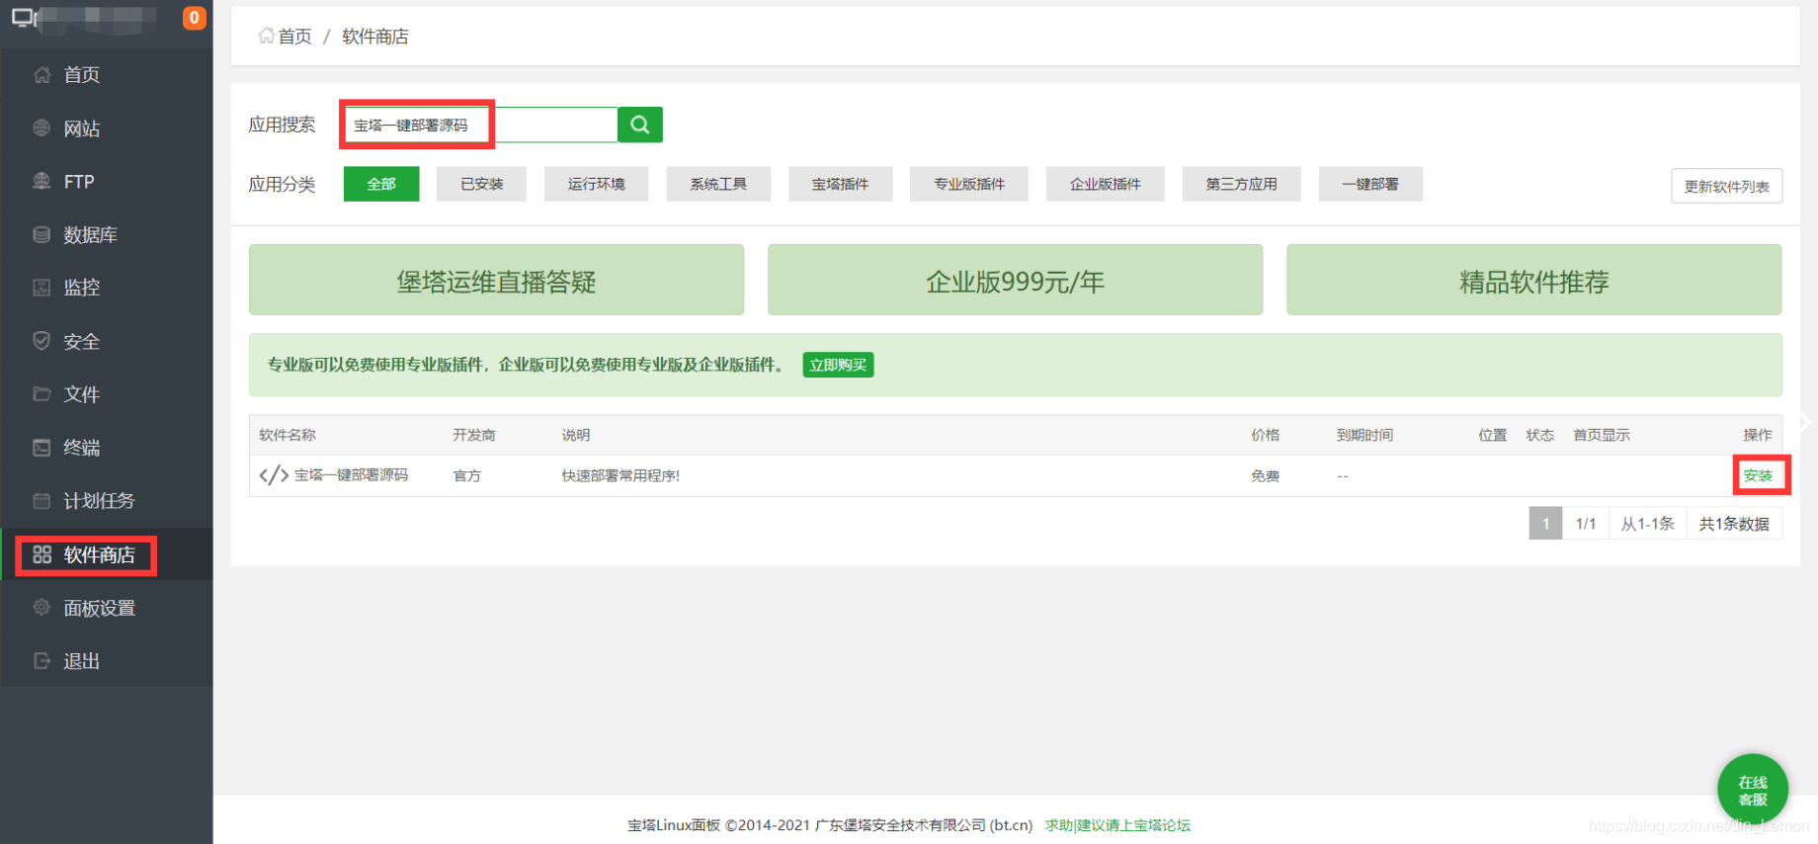Screen dimensions: 1818x844
Task: Click the breadcrumb home icon
Action: [x=266, y=36]
